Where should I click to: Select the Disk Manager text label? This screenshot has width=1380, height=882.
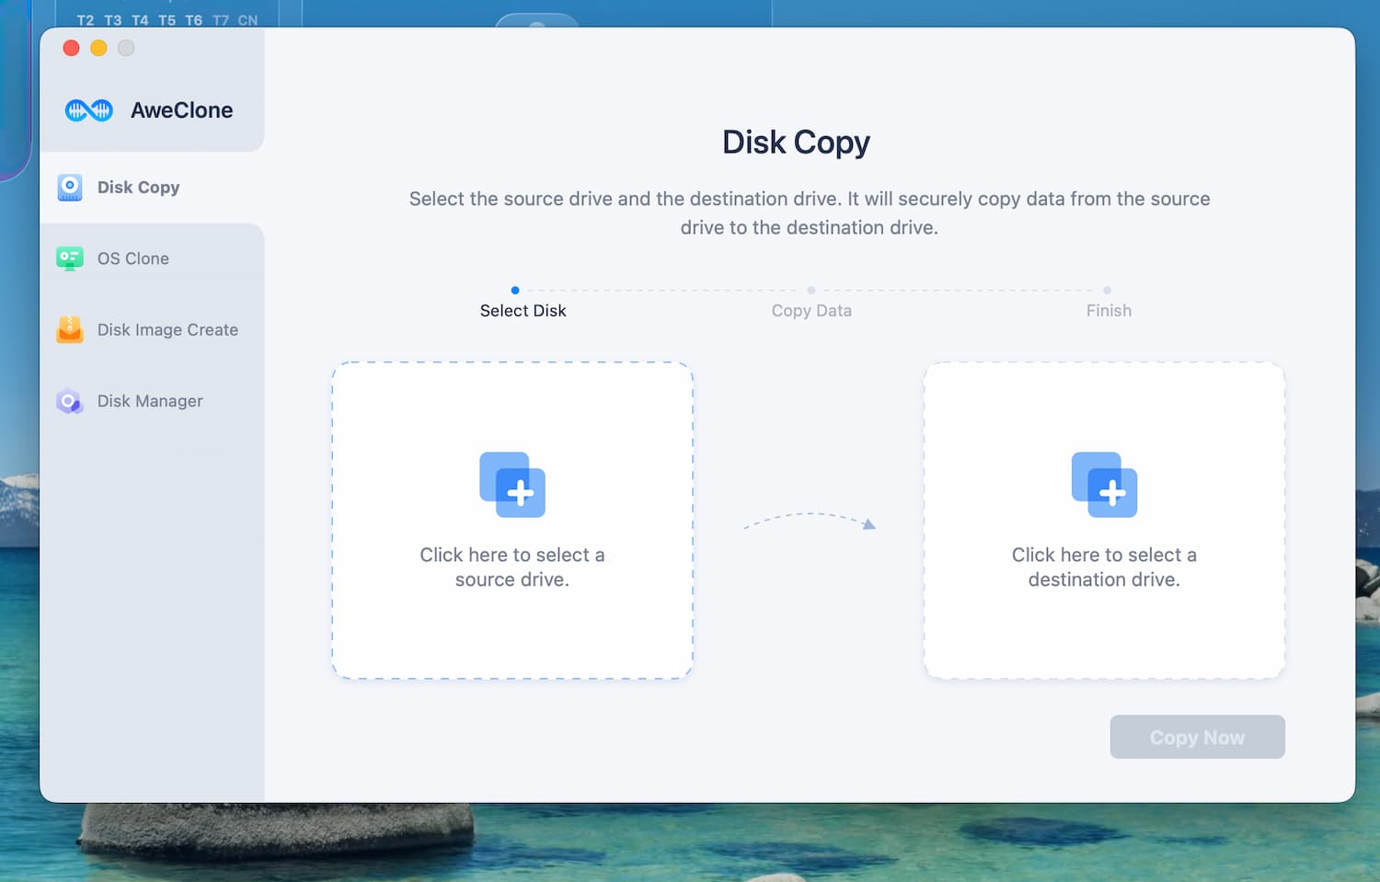tap(150, 401)
